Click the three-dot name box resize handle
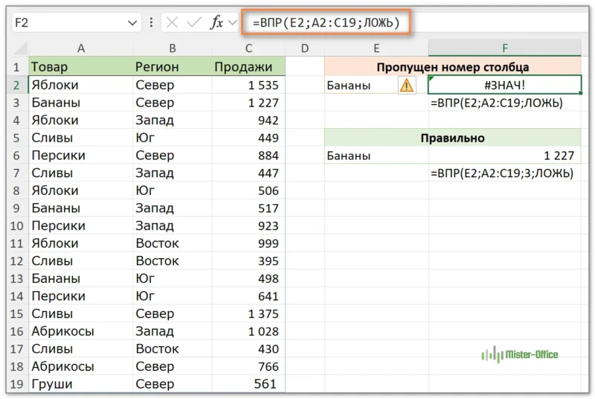 click(x=152, y=22)
